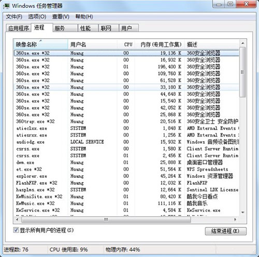The height and width of the screenshot is (257, 259).
Task: Select the 360tray.exe *32 process
Action: point(126,122)
